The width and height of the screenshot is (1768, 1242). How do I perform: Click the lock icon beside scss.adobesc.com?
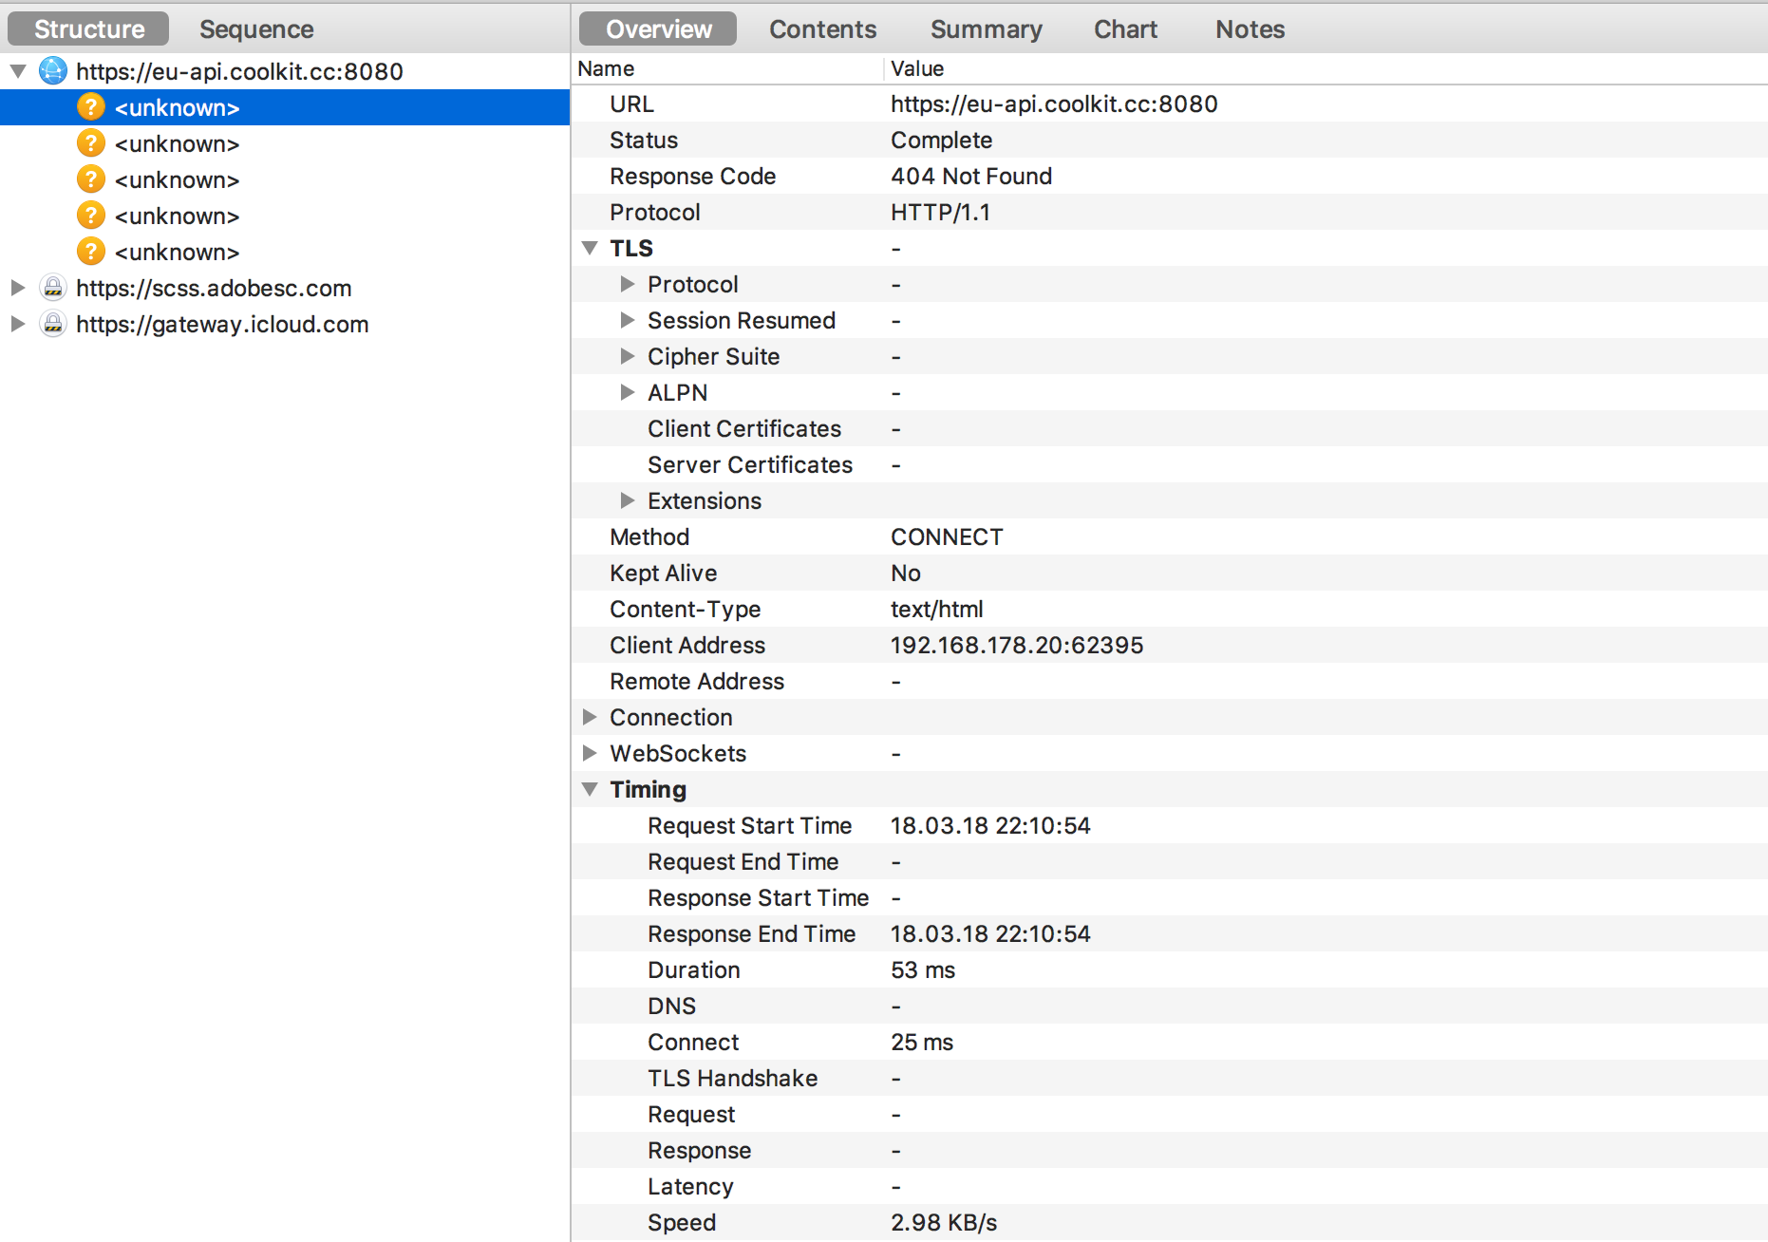point(53,288)
